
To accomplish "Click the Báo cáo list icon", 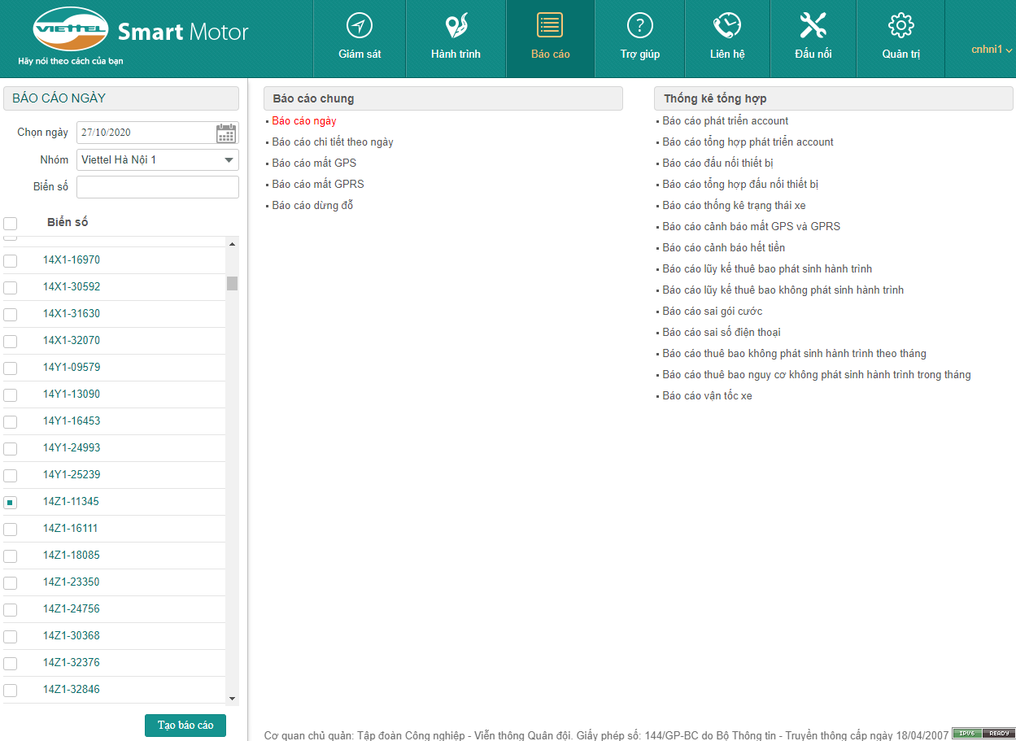I will pos(550,26).
